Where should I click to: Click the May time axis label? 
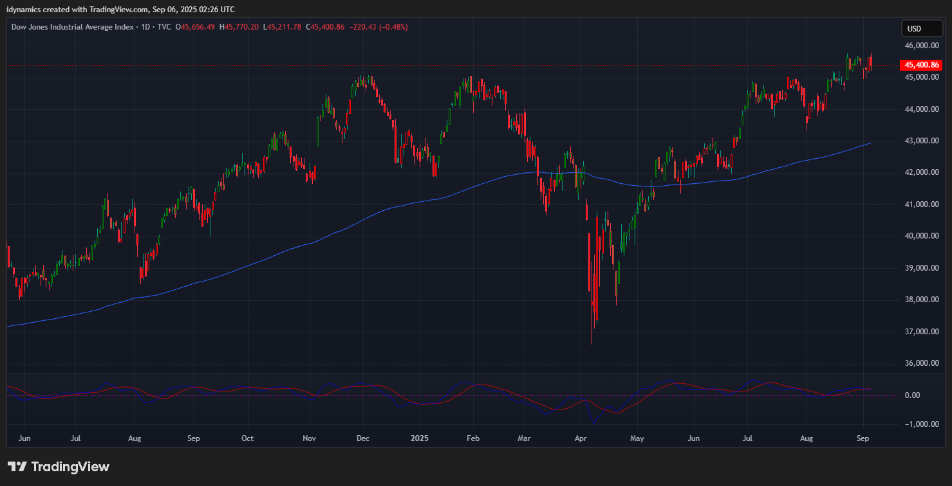click(637, 438)
